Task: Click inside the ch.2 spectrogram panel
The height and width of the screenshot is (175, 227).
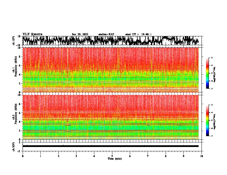Action: [111, 117]
